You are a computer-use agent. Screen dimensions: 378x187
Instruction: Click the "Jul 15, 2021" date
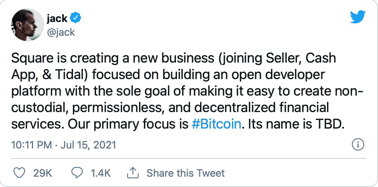[x=88, y=145]
